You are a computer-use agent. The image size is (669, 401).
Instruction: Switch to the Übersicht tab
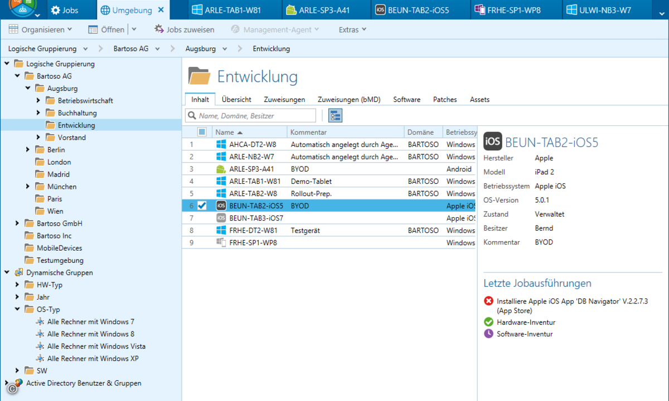tap(236, 99)
